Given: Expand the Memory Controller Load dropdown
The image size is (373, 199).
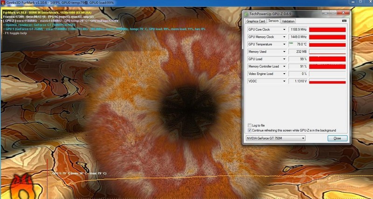Looking at the screenshot, I should click(284, 67).
